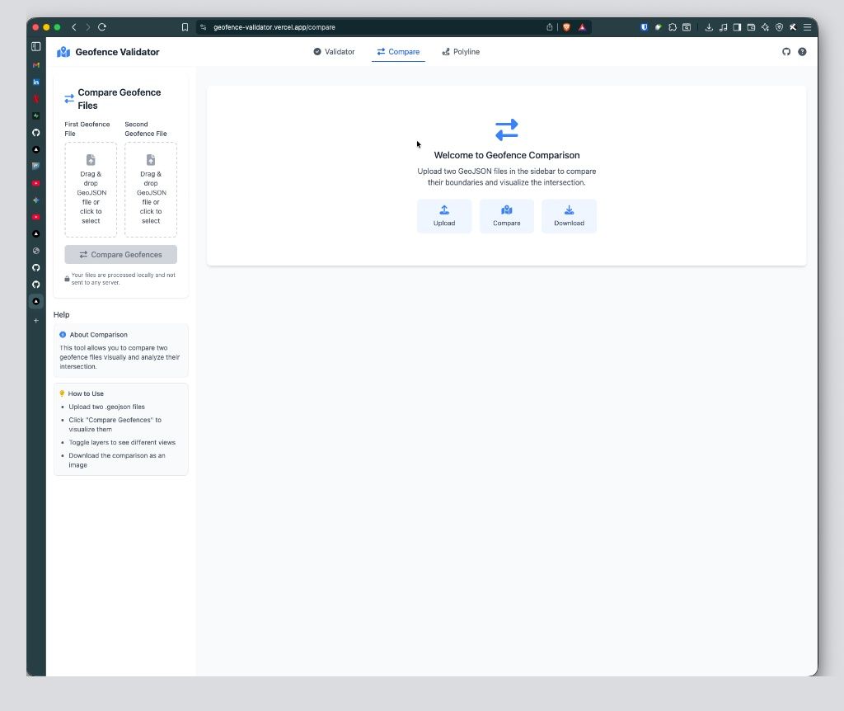The image size is (844, 711).
Task: Select the First Geofence File drop zone
Action: pos(91,190)
